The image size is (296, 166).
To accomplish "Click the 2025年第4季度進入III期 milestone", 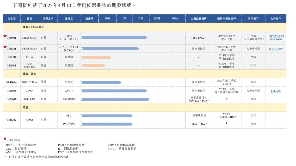I will 227,37.
